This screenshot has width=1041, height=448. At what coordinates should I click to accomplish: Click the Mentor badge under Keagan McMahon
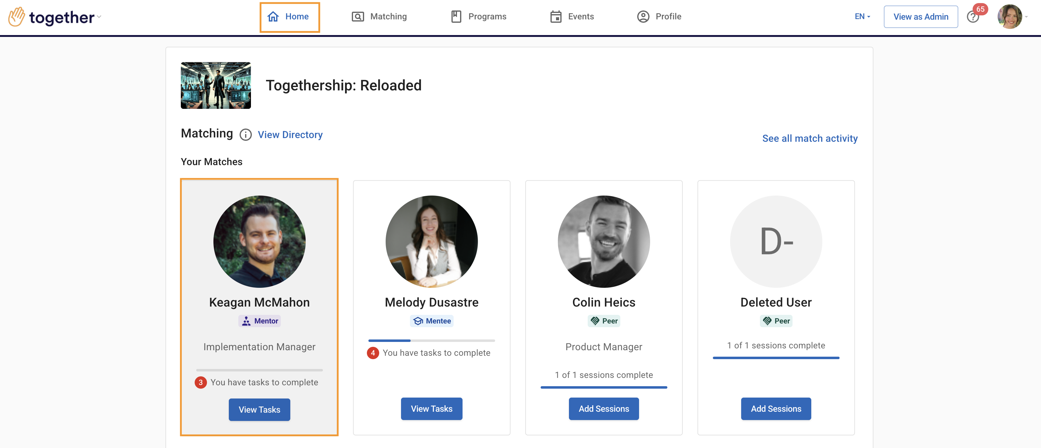(x=260, y=321)
